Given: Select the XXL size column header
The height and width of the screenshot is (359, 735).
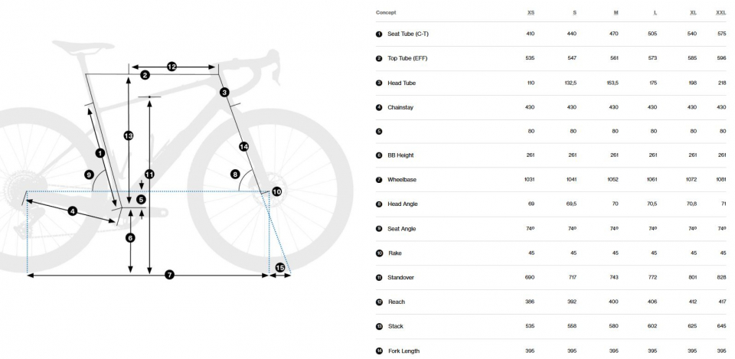Looking at the screenshot, I should pyautogui.click(x=721, y=13).
